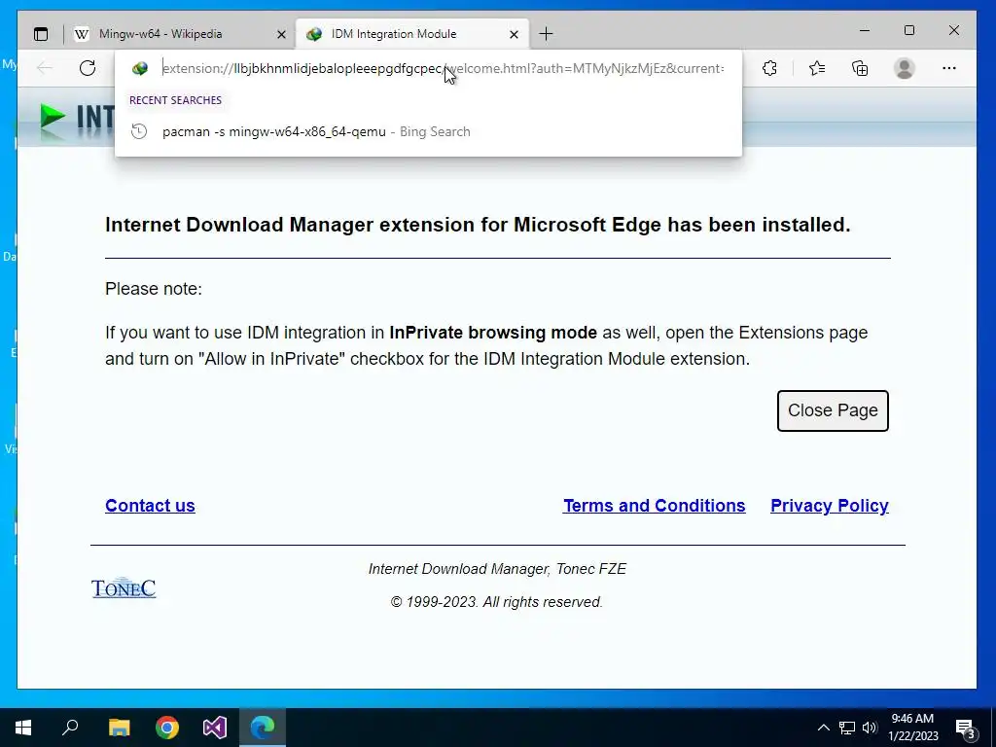
Task: Open the Windows Start menu
Action: pos(23,728)
